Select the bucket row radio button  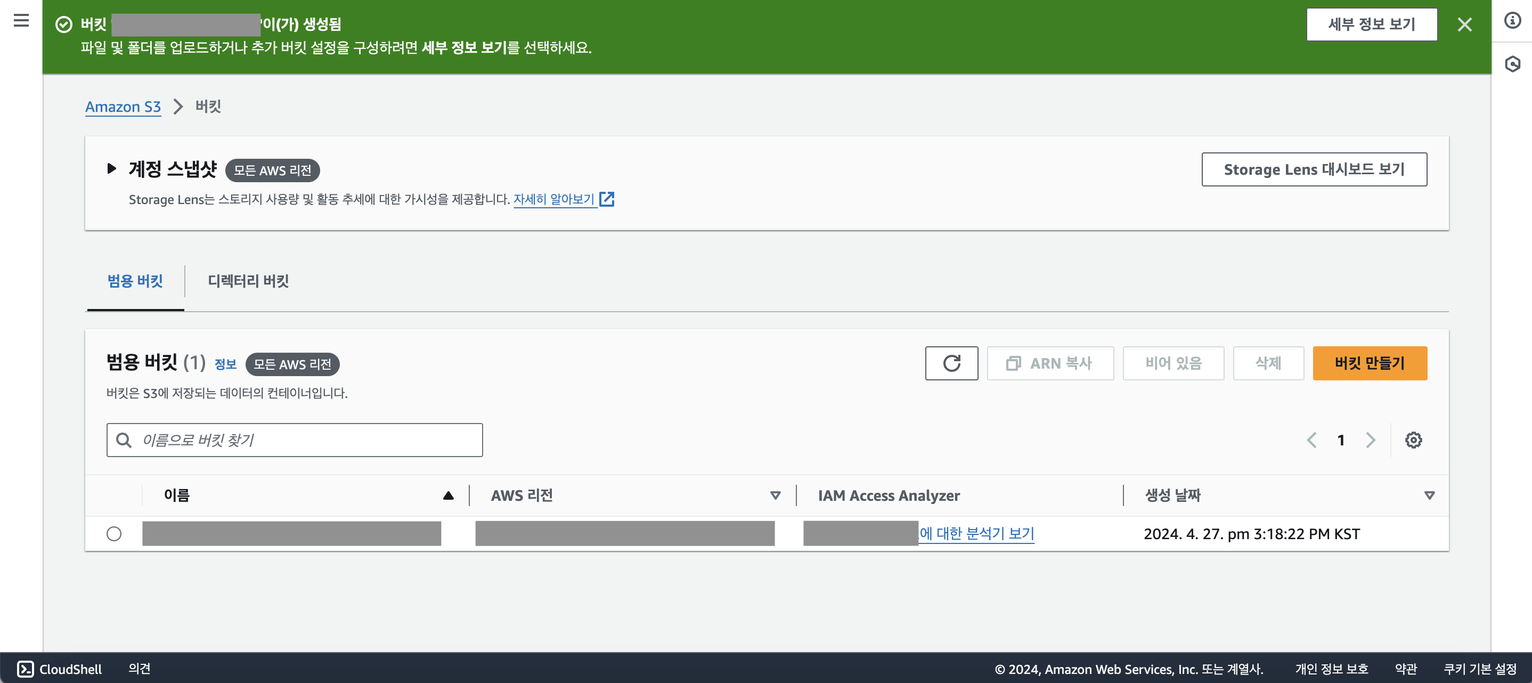[113, 534]
